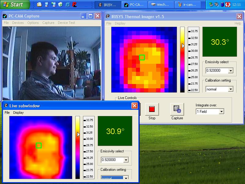This screenshot has width=245, height=184.
Task: Open the Display menu in IRISYS Thermal Imager
Action: pyautogui.click(x=120, y=23)
